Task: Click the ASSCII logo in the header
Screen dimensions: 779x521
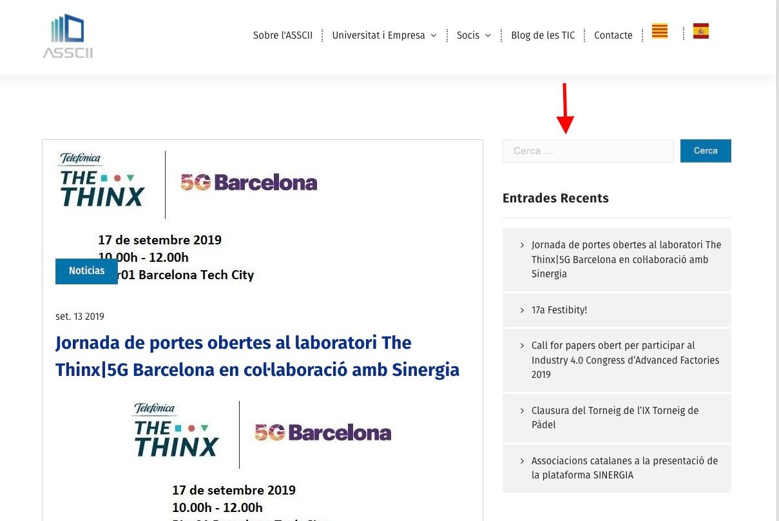Action: (68, 36)
